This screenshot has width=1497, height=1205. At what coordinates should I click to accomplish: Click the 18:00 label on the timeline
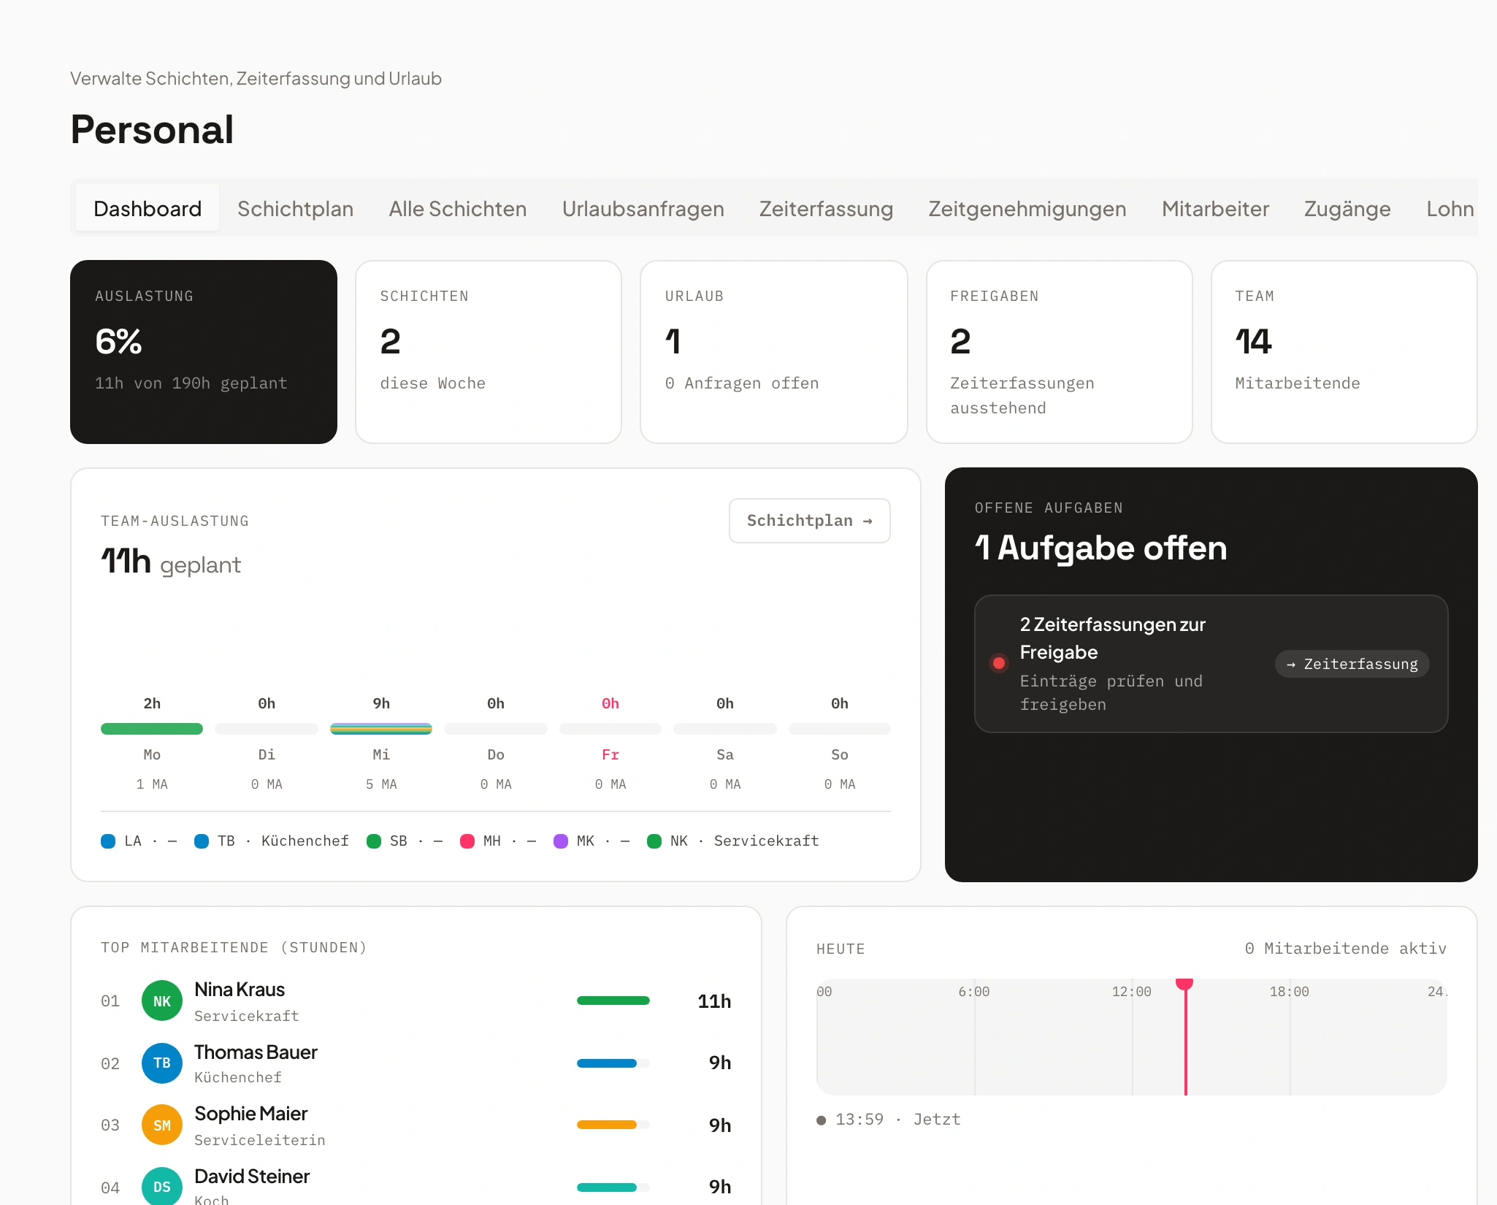tap(1289, 992)
